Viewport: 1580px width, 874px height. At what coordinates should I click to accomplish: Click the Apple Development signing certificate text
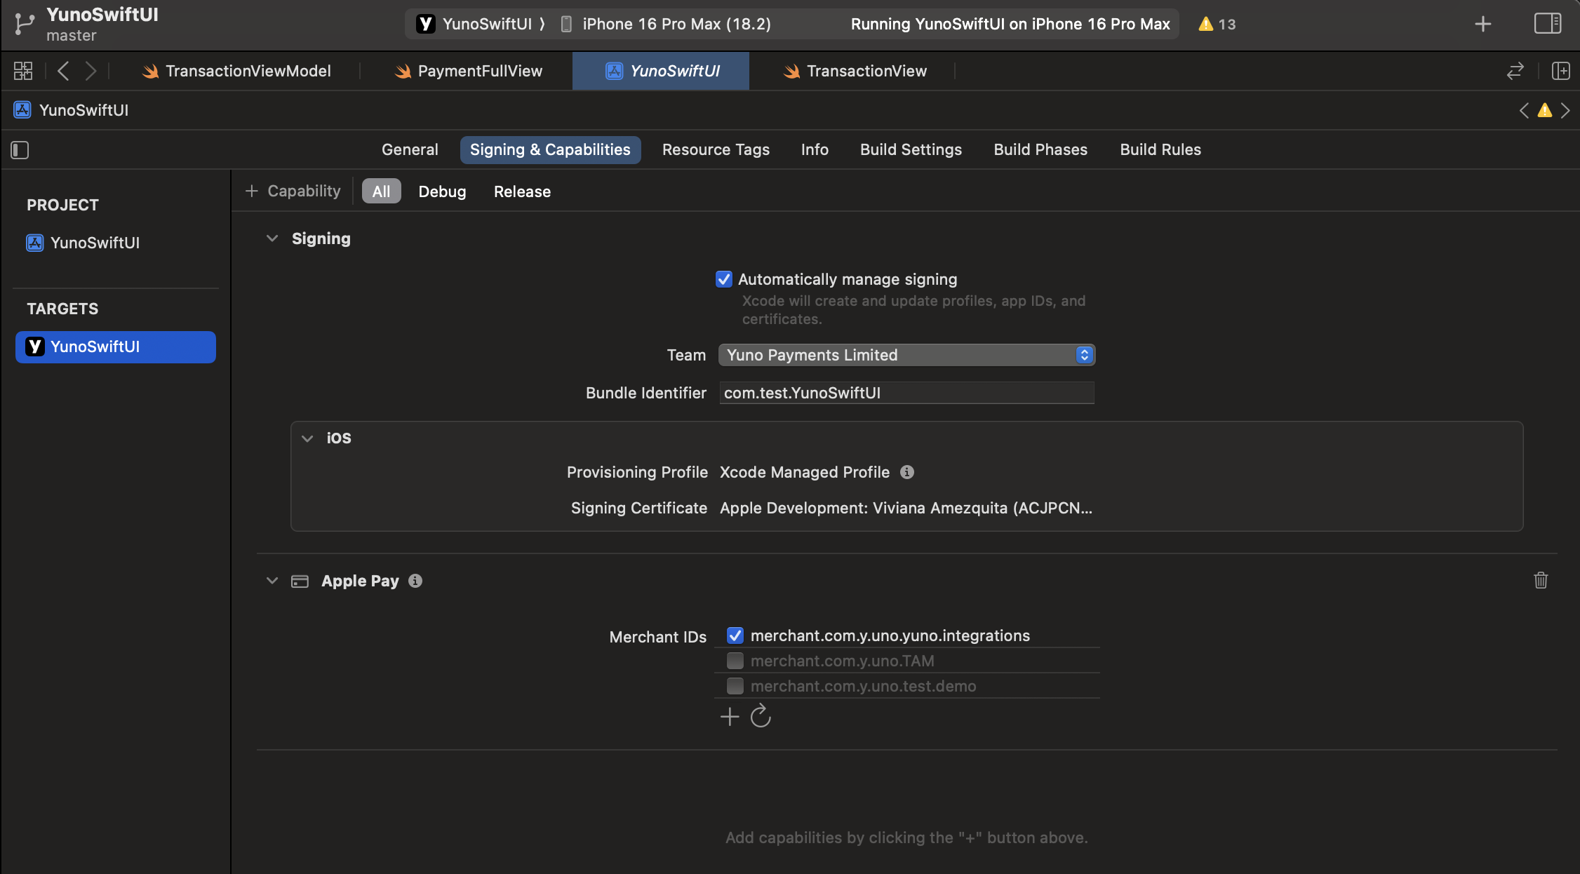point(906,508)
